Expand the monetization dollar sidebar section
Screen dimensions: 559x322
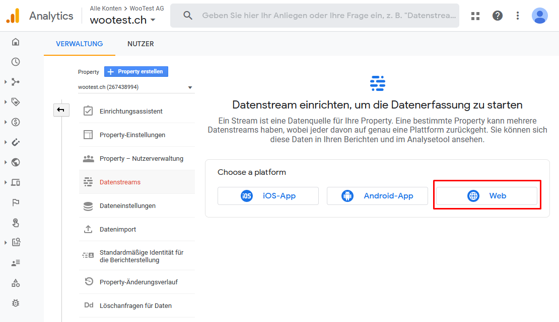[15, 122]
